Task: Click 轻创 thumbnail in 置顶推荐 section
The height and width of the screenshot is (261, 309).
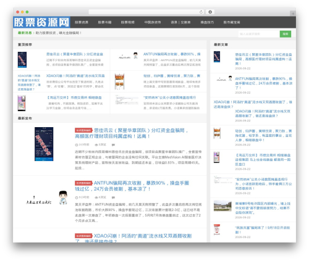Action: pos(119,81)
